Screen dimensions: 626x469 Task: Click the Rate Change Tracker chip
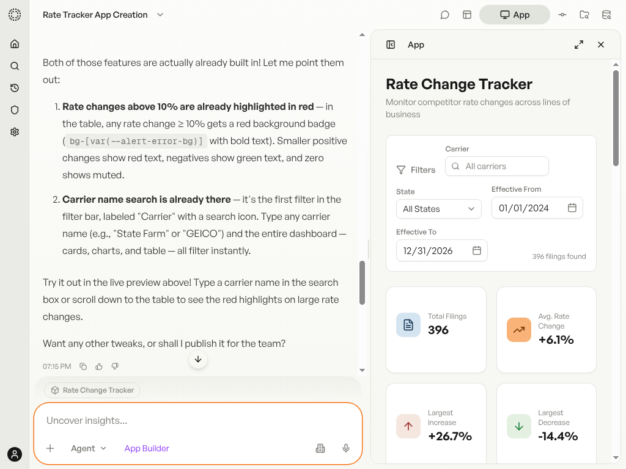92,390
